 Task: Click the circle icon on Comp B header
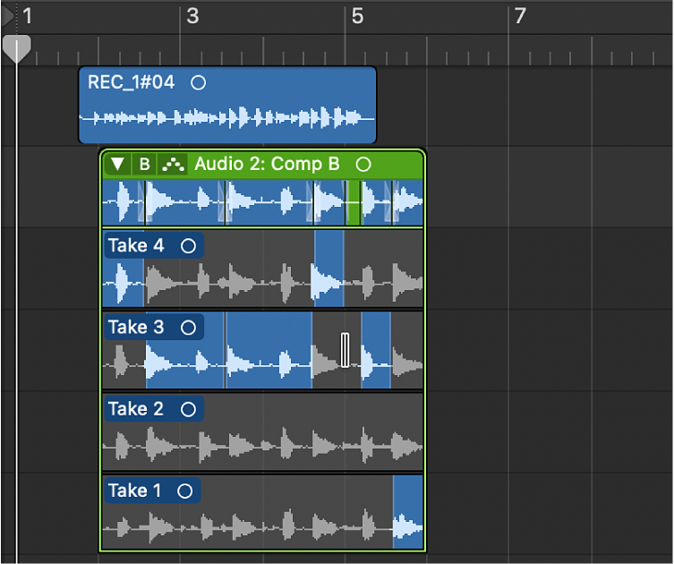[363, 164]
